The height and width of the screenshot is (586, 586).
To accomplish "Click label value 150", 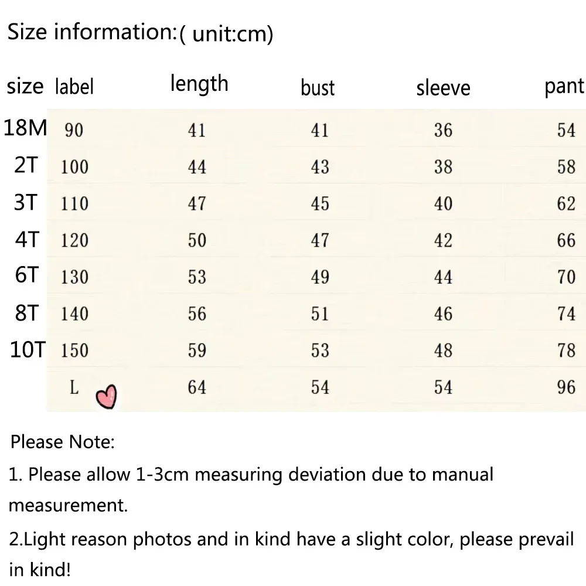I will (x=74, y=350).
